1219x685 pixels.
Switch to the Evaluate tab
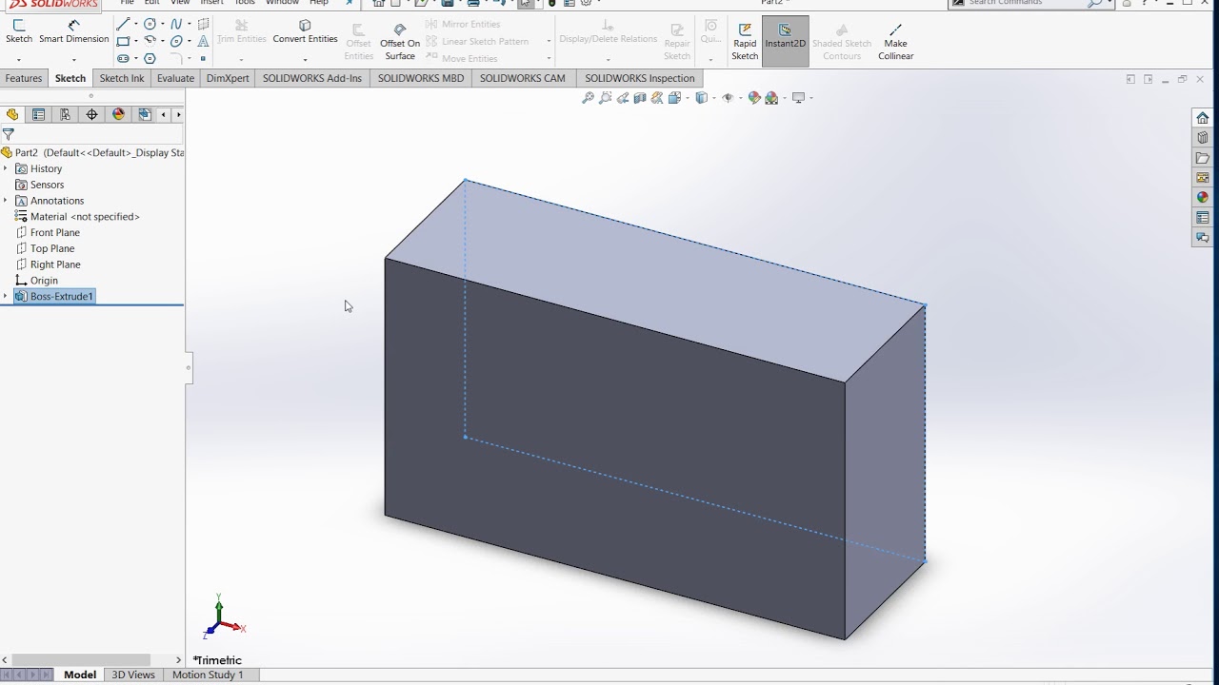pos(175,78)
